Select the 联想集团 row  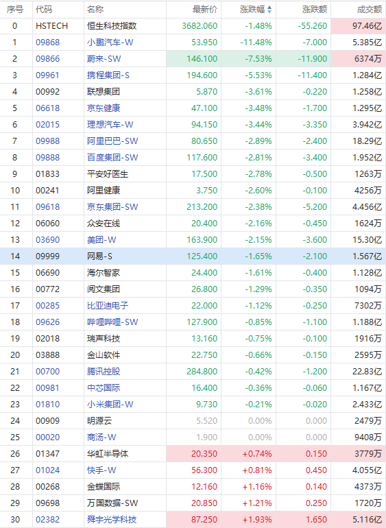coord(193,92)
